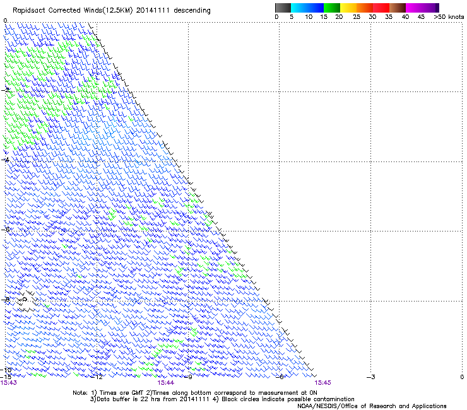The image size is (467, 410).
Task: Click the legend tick label '25'
Action: click(x=357, y=17)
